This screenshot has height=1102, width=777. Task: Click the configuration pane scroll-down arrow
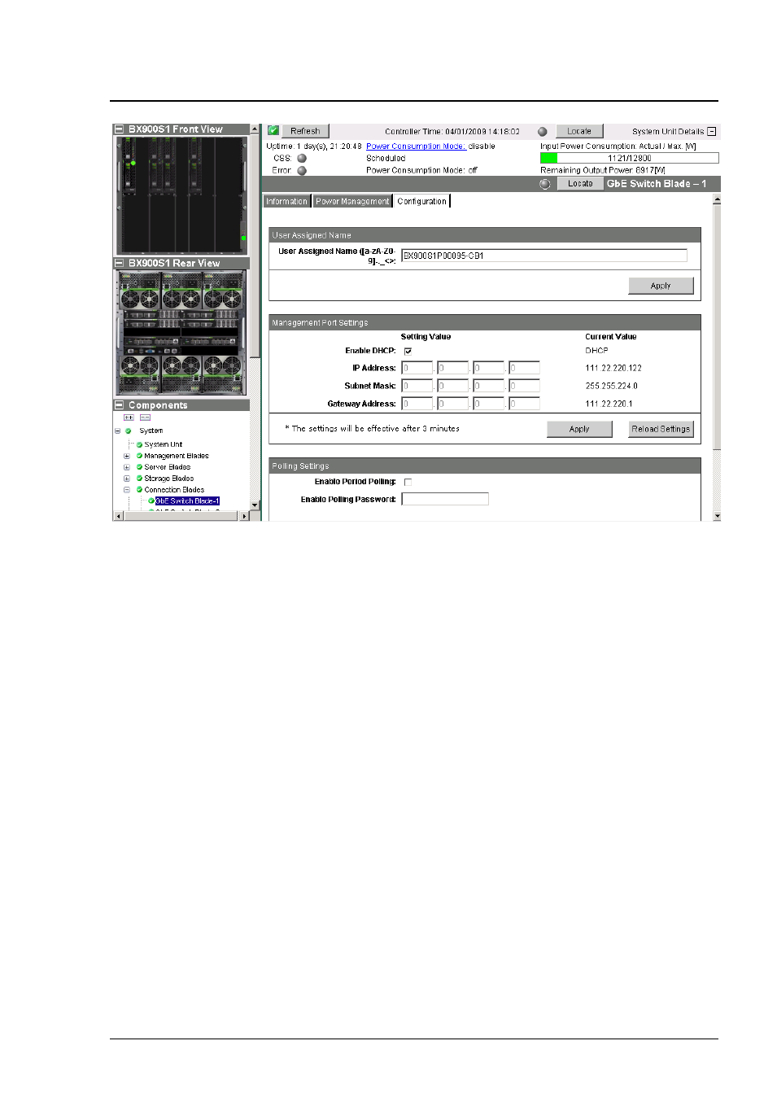(717, 516)
